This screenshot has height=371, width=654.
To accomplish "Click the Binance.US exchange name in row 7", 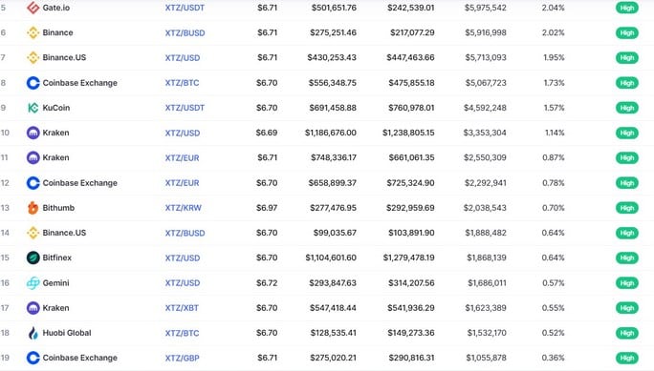I will [64, 57].
